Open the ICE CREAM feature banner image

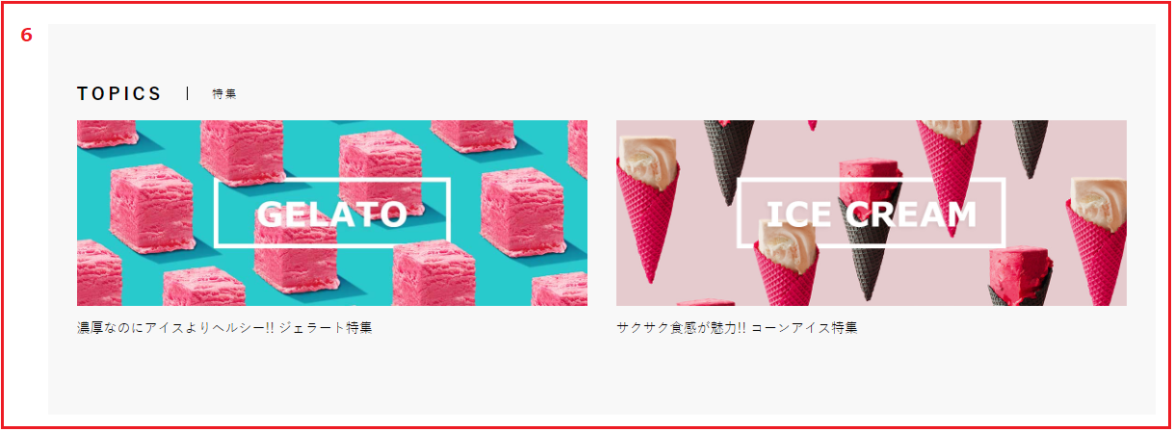click(x=872, y=213)
